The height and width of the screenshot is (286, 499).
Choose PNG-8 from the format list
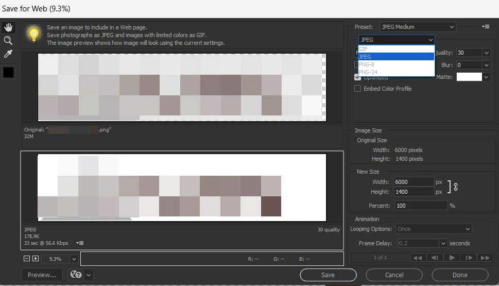[396, 64]
